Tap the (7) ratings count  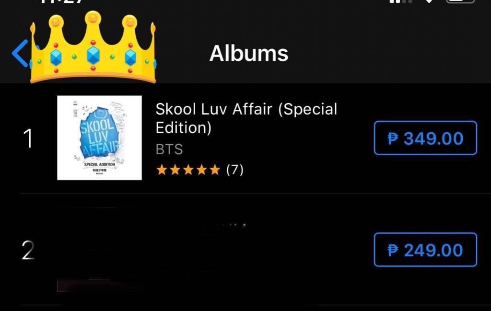tap(235, 170)
